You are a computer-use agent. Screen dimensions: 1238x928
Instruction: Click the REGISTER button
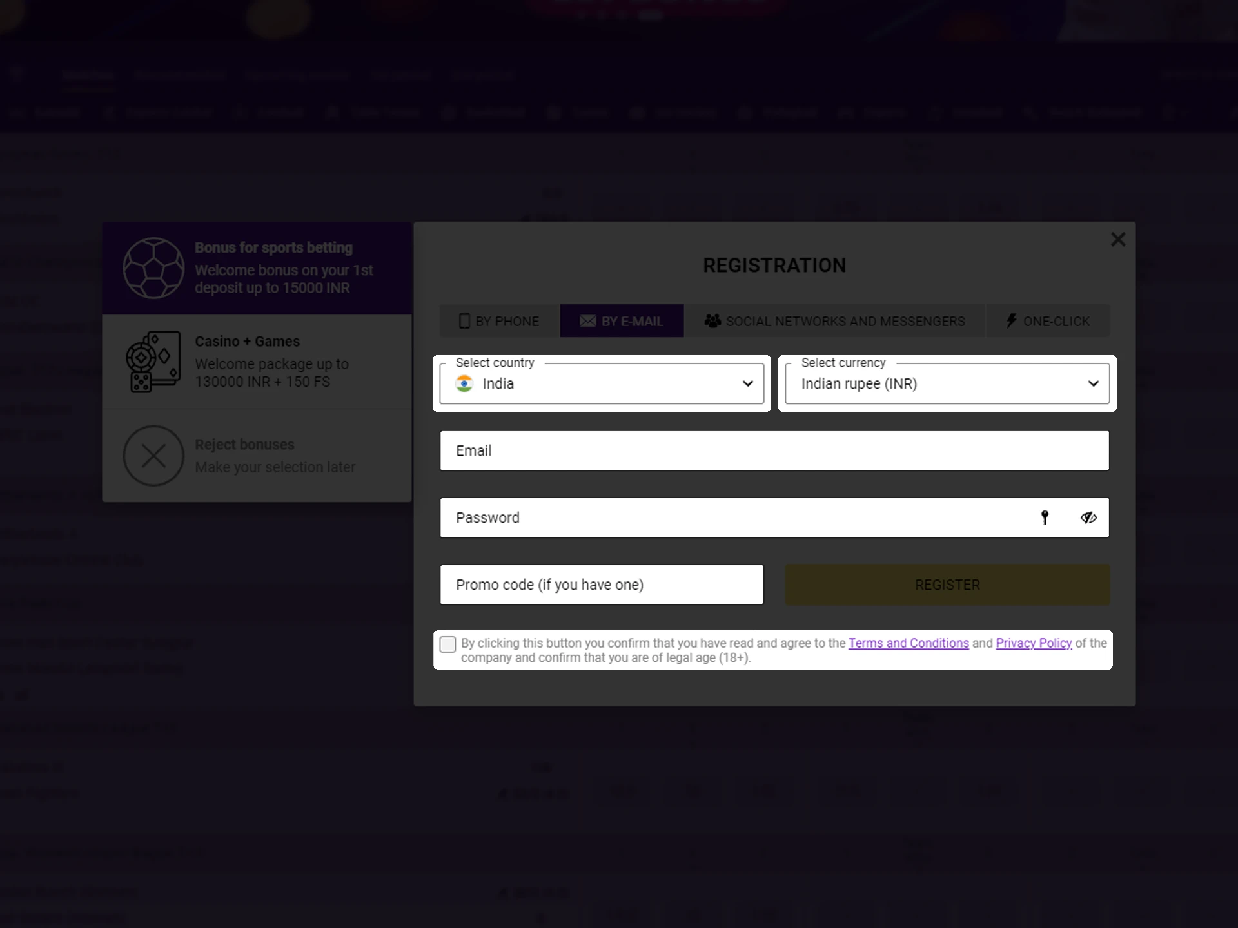(947, 584)
